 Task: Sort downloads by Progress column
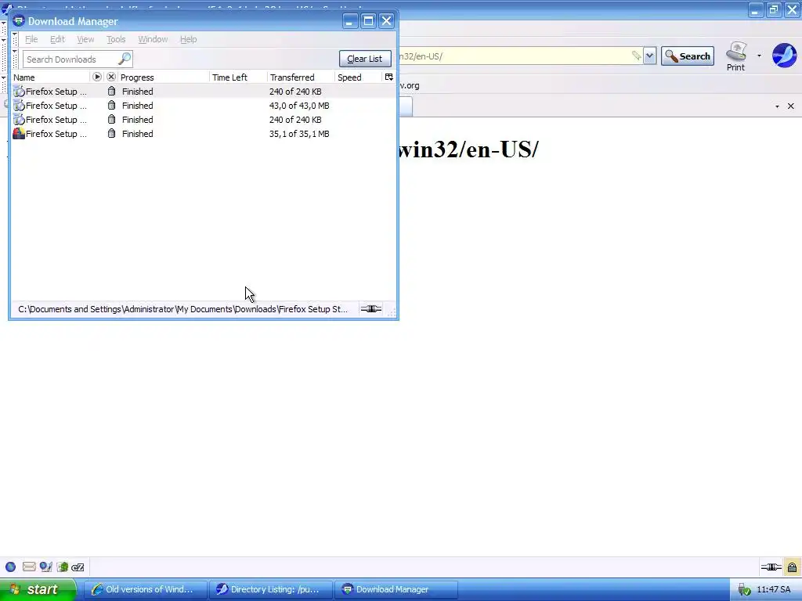[x=164, y=77]
